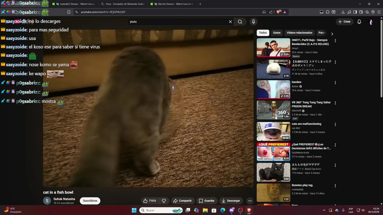Screen dimensions: 383x215
Task: Open VR 360° Tung Tung Sahur video
Action: pos(311,104)
